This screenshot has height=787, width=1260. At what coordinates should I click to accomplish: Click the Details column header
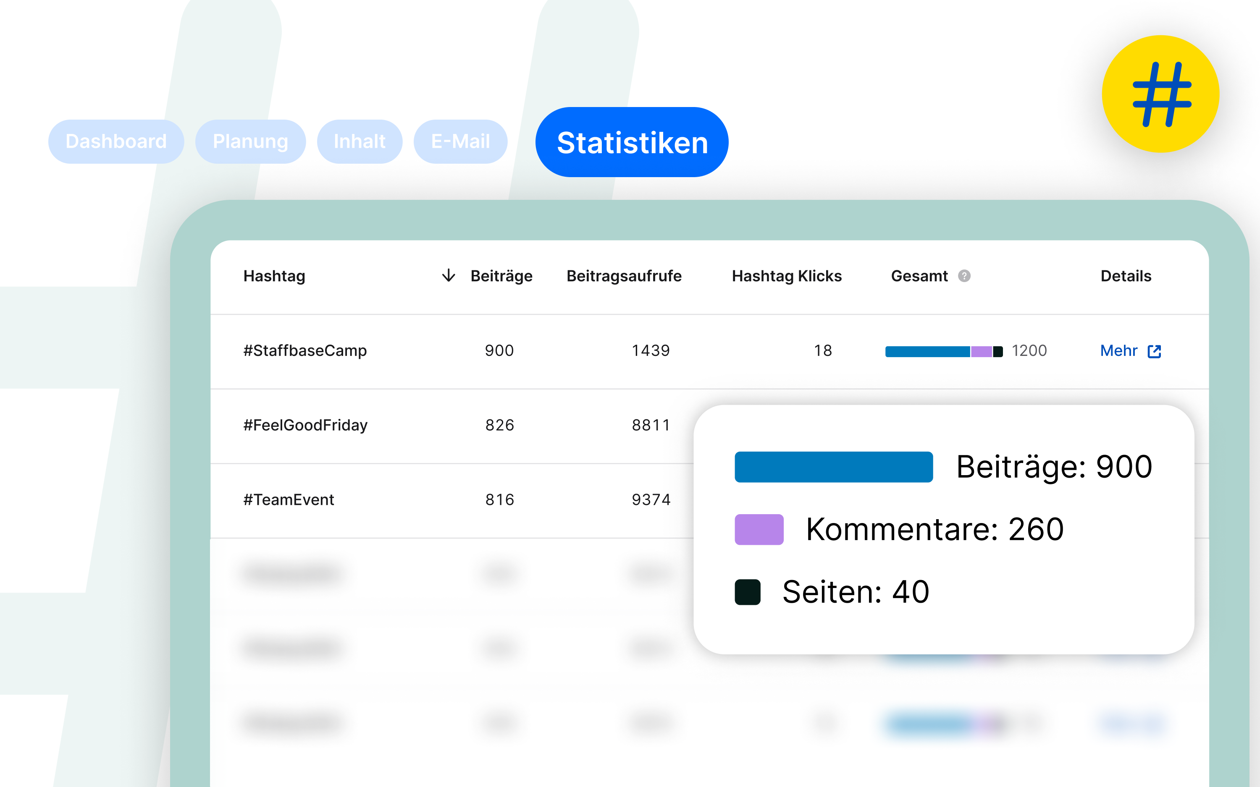(x=1126, y=276)
